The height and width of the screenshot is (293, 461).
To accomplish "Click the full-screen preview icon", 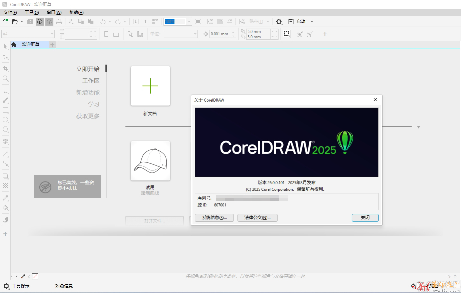I will pyautogui.click(x=198, y=22).
